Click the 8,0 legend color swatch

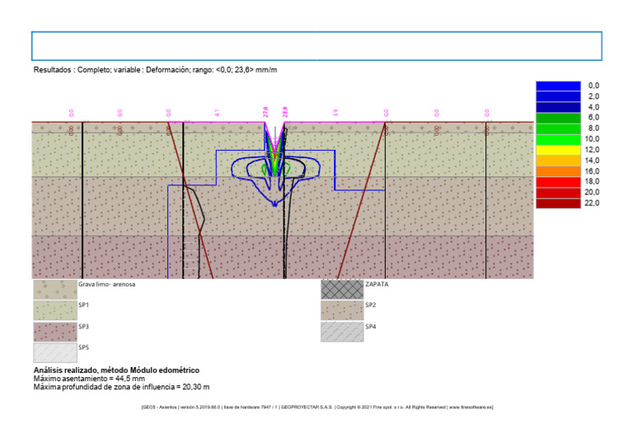click(558, 128)
